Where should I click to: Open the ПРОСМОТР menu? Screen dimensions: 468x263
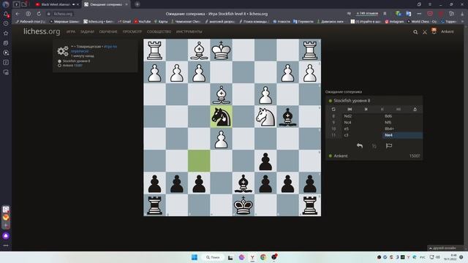pos(132,31)
